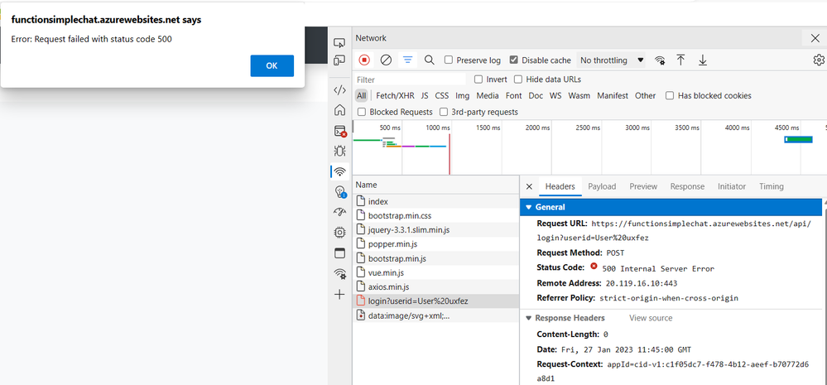Switch to the Timing tab

coord(771,186)
